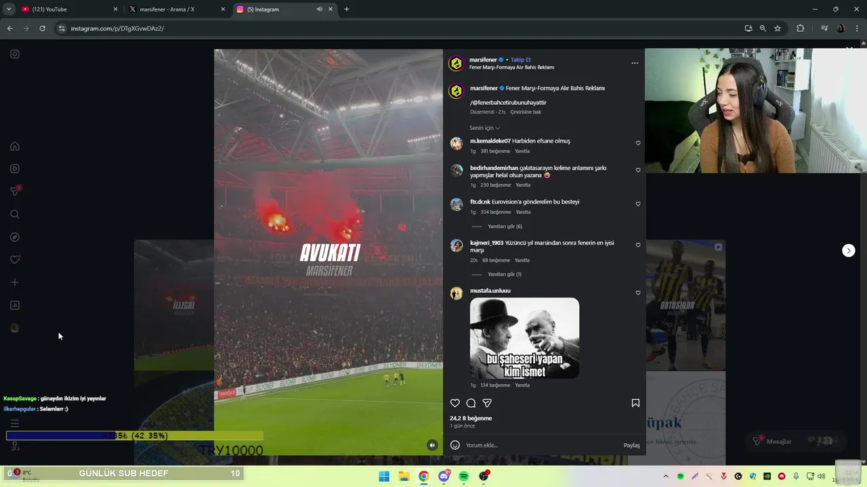Click the address bar URL
Image resolution: width=867 pixels, height=487 pixels.
117,28
